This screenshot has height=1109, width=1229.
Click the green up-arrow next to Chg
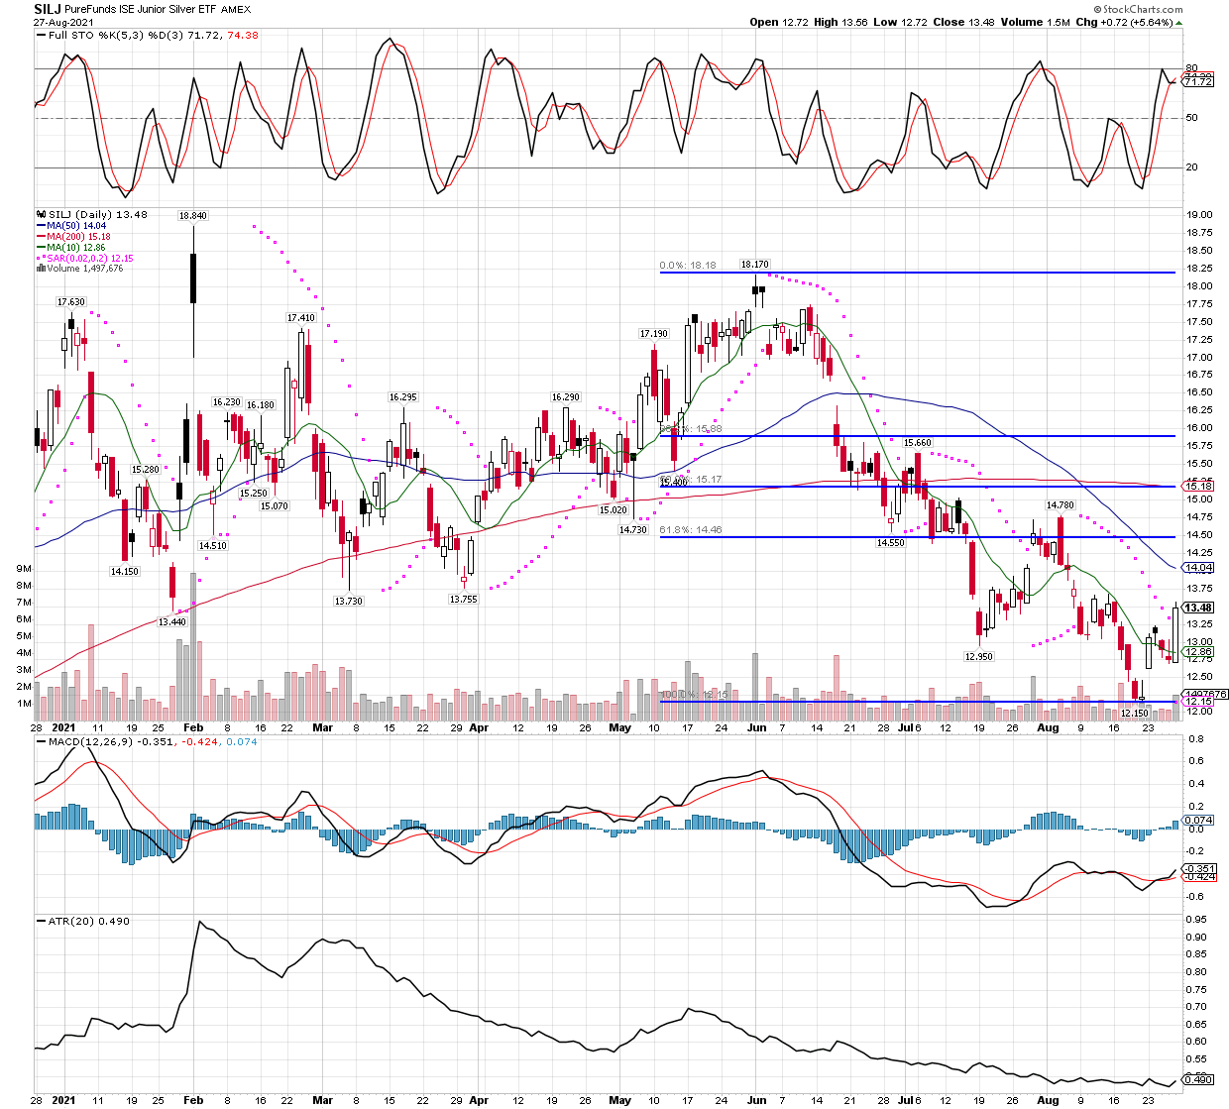pyautogui.click(x=1178, y=22)
